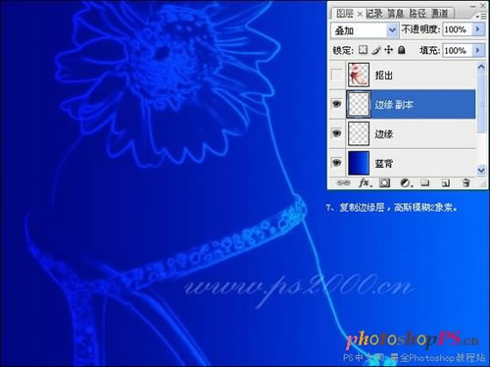Add a layer mask
Screen dimensions: 490x367
pos(384,183)
